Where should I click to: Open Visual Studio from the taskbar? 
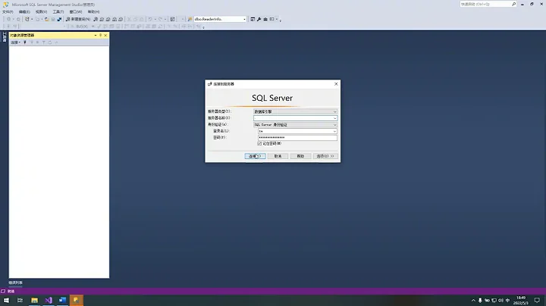(x=49, y=300)
